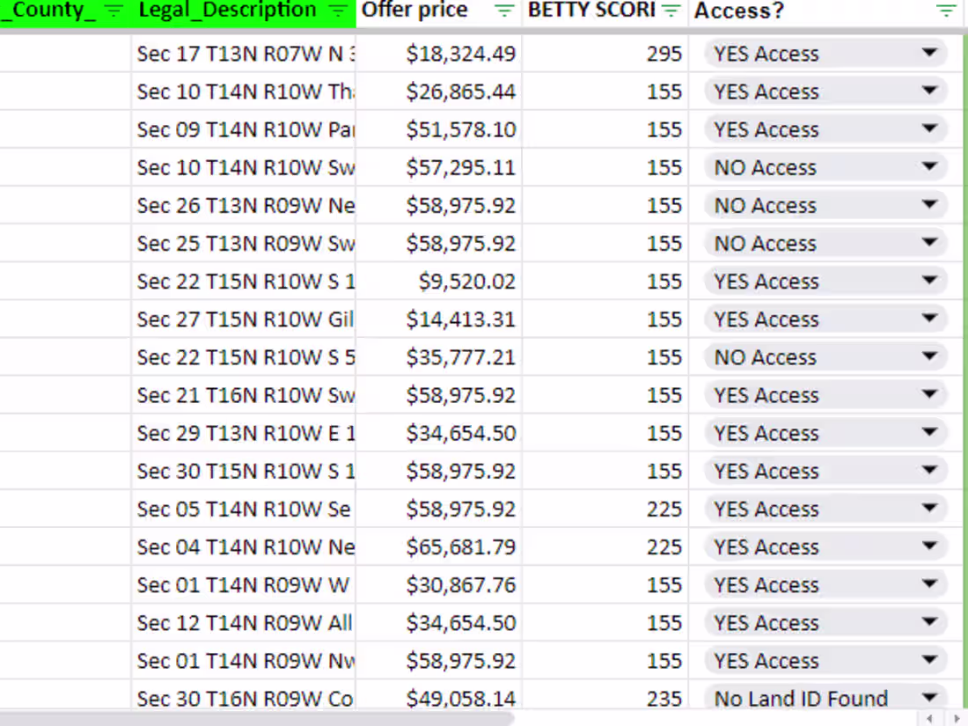The height and width of the screenshot is (726, 968).
Task: Open the Legal_Description column filter icon
Action: click(x=338, y=11)
